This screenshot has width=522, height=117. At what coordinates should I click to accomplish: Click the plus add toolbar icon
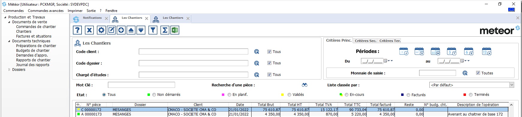click(x=121, y=30)
